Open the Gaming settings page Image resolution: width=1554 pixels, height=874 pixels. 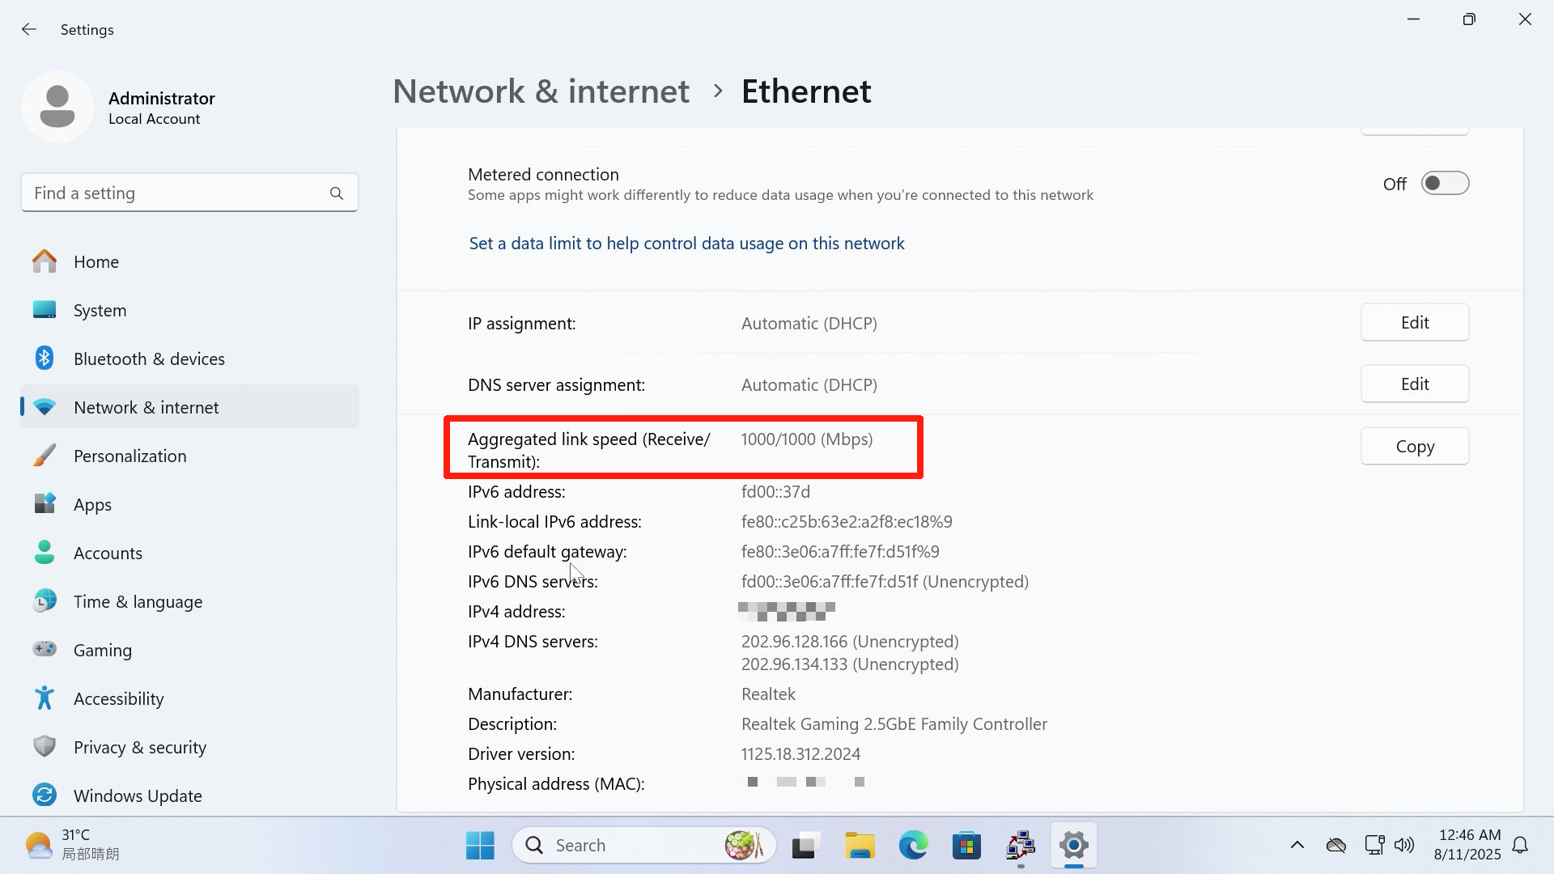(x=102, y=650)
